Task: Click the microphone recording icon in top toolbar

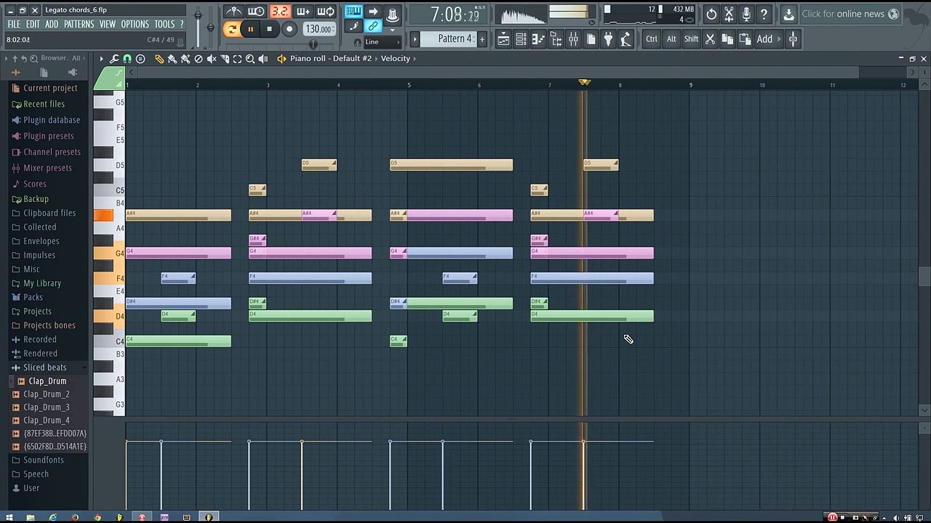Action: pos(746,14)
